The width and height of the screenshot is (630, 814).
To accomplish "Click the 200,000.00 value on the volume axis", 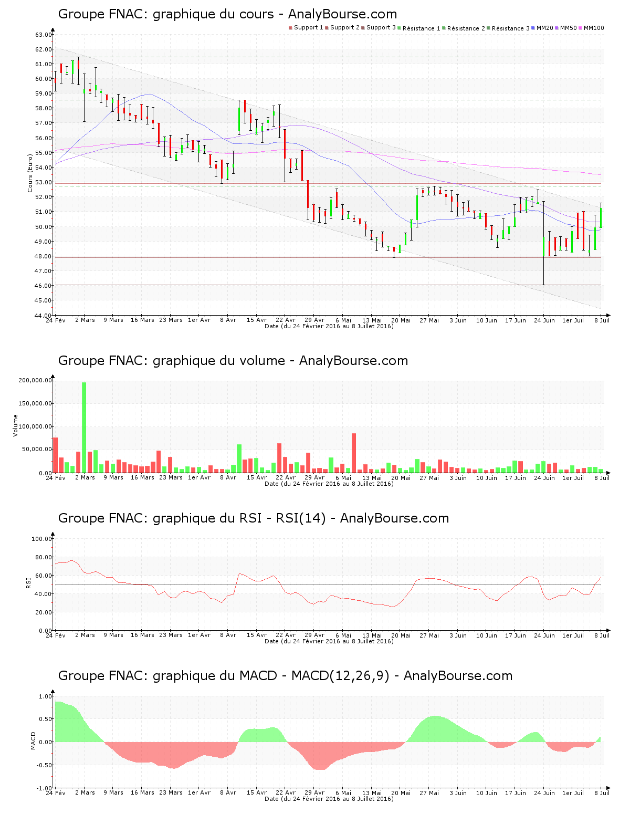I will 35,380.
